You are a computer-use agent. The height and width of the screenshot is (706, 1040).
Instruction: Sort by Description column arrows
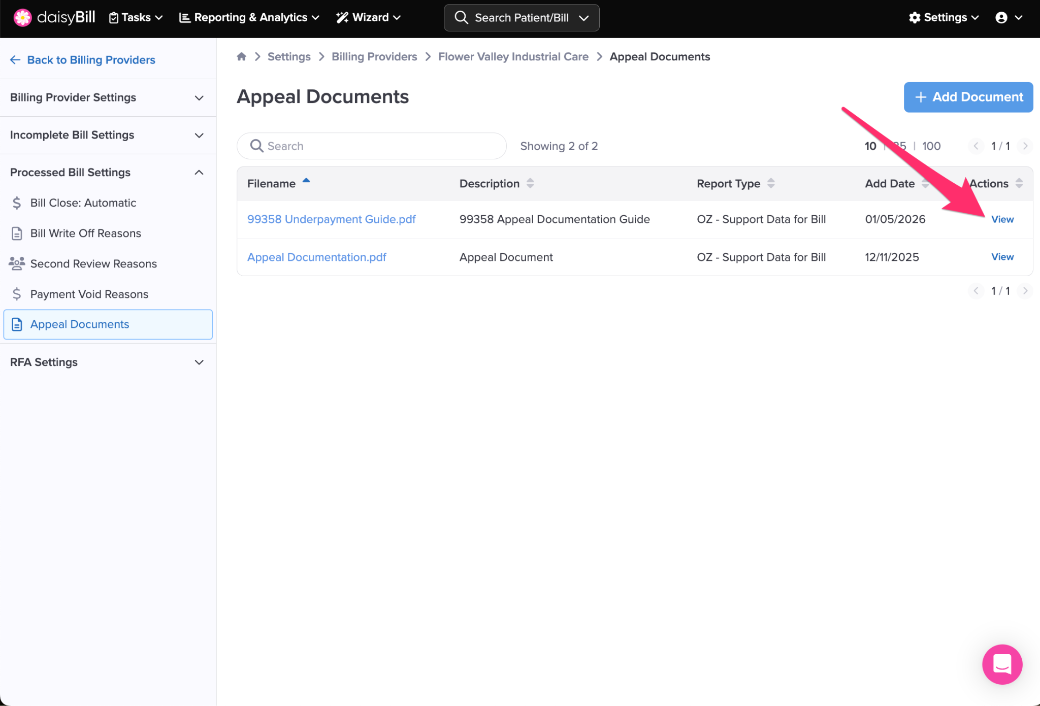coord(530,183)
